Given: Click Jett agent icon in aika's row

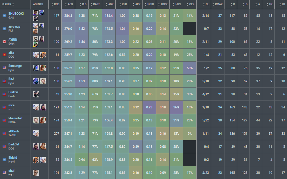Looking at the screenshot, I should coord(36,55).
